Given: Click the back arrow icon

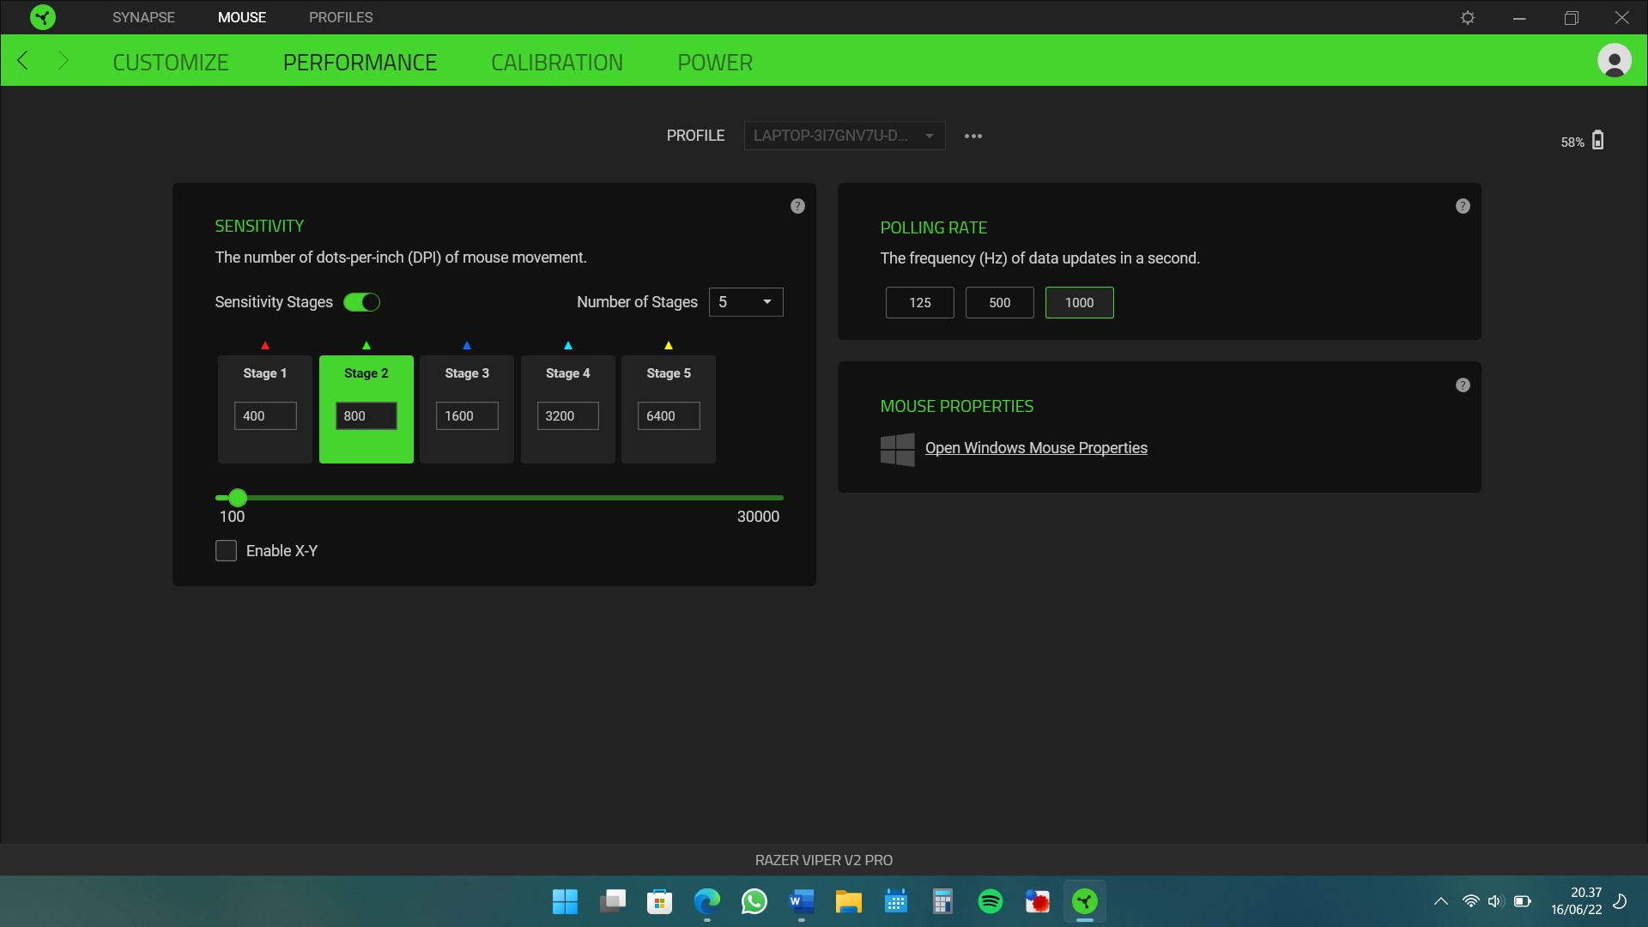Looking at the screenshot, I should coord(23,61).
